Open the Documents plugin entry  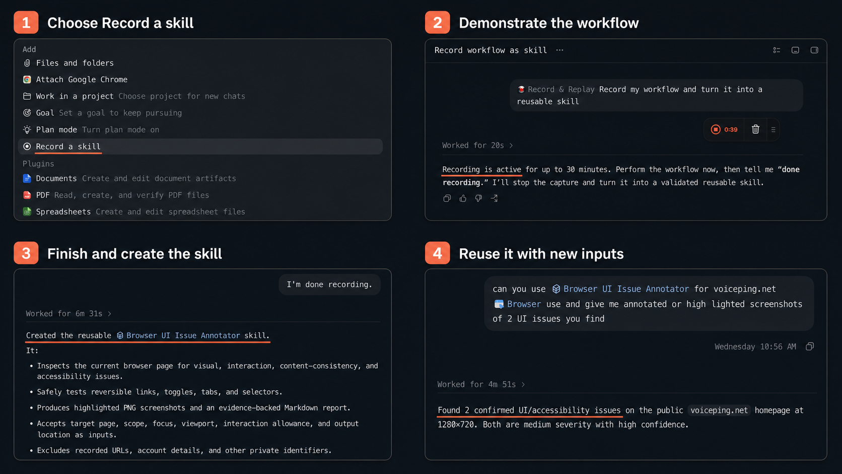pos(200,178)
